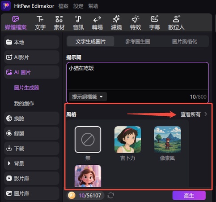Viewport: 216px width, 202px height.
Task: Open the 特效 effects panel
Action: coord(136,23)
